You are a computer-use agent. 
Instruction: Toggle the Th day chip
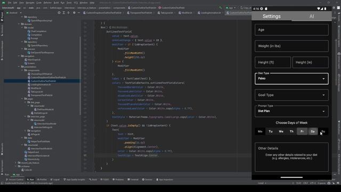pyautogui.click(x=291, y=131)
